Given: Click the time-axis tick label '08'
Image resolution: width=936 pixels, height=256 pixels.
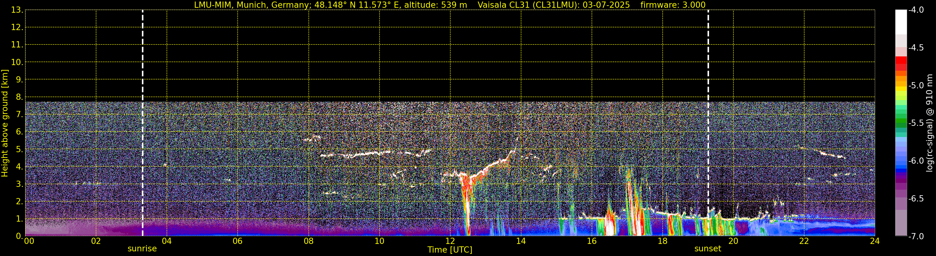Looking at the screenshot, I should [x=309, y=241].
